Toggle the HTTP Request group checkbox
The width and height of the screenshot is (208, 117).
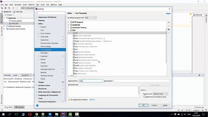tap(71, 22)
